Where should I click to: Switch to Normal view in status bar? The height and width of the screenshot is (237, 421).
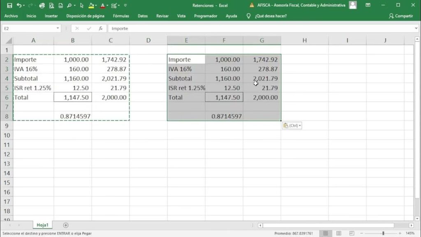click(x=326, y=233)
